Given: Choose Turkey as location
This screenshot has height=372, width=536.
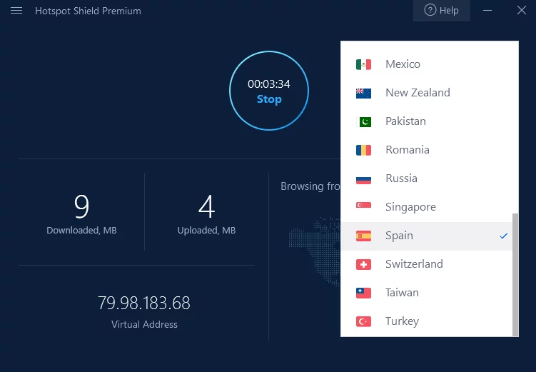Looking at the screenshot, I should click(x=427, y=321).
